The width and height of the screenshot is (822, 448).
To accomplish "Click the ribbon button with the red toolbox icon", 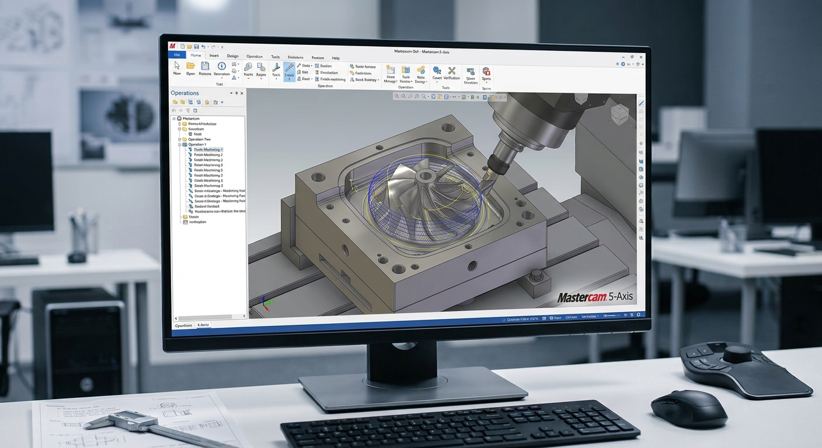I will coord(486,74).
